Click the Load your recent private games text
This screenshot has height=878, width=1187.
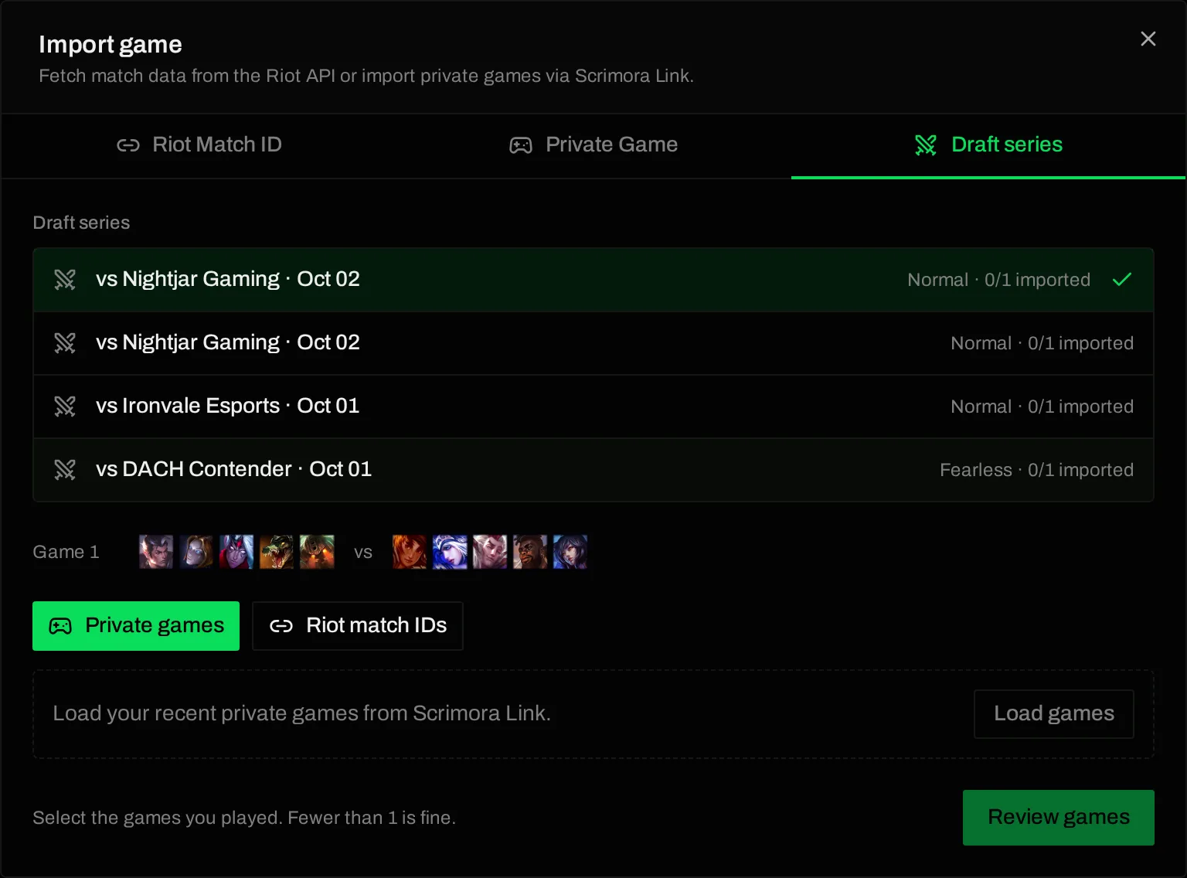tap(301, 713)
